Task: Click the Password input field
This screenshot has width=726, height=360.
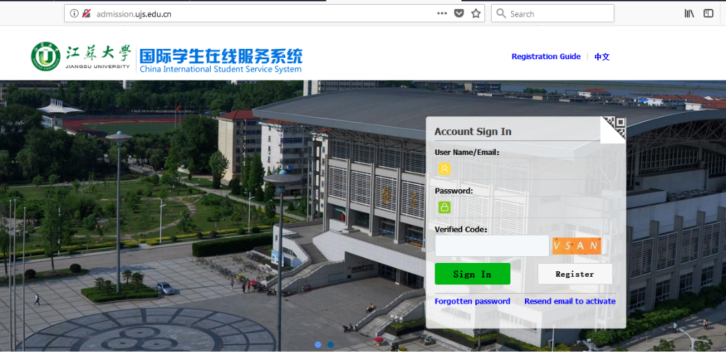Action: (x=523, y=207)
